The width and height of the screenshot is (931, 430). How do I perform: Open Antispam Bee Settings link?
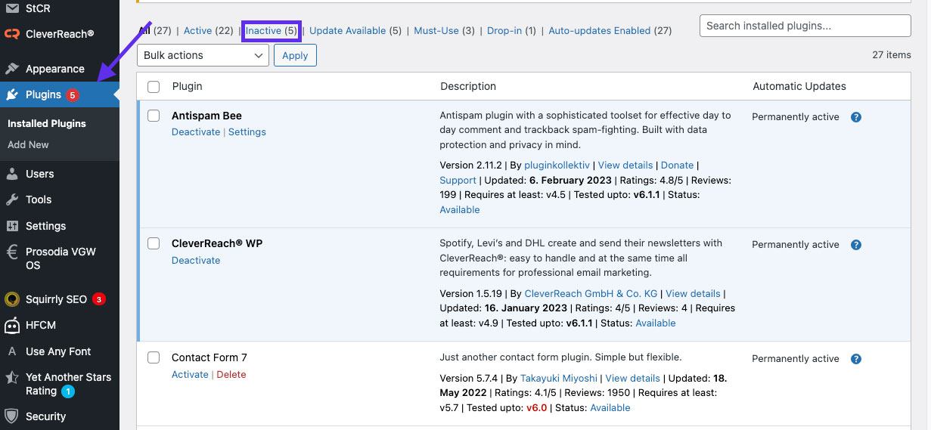click(247, 132)
